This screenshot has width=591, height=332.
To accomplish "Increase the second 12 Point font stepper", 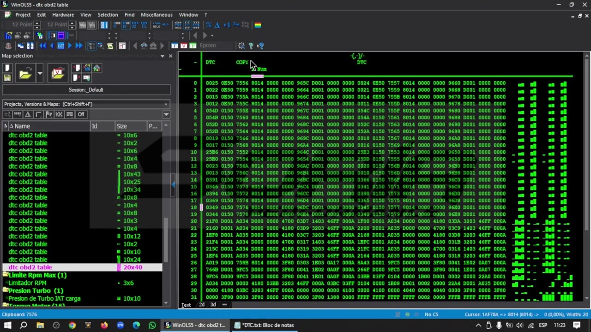I will 72,23.
